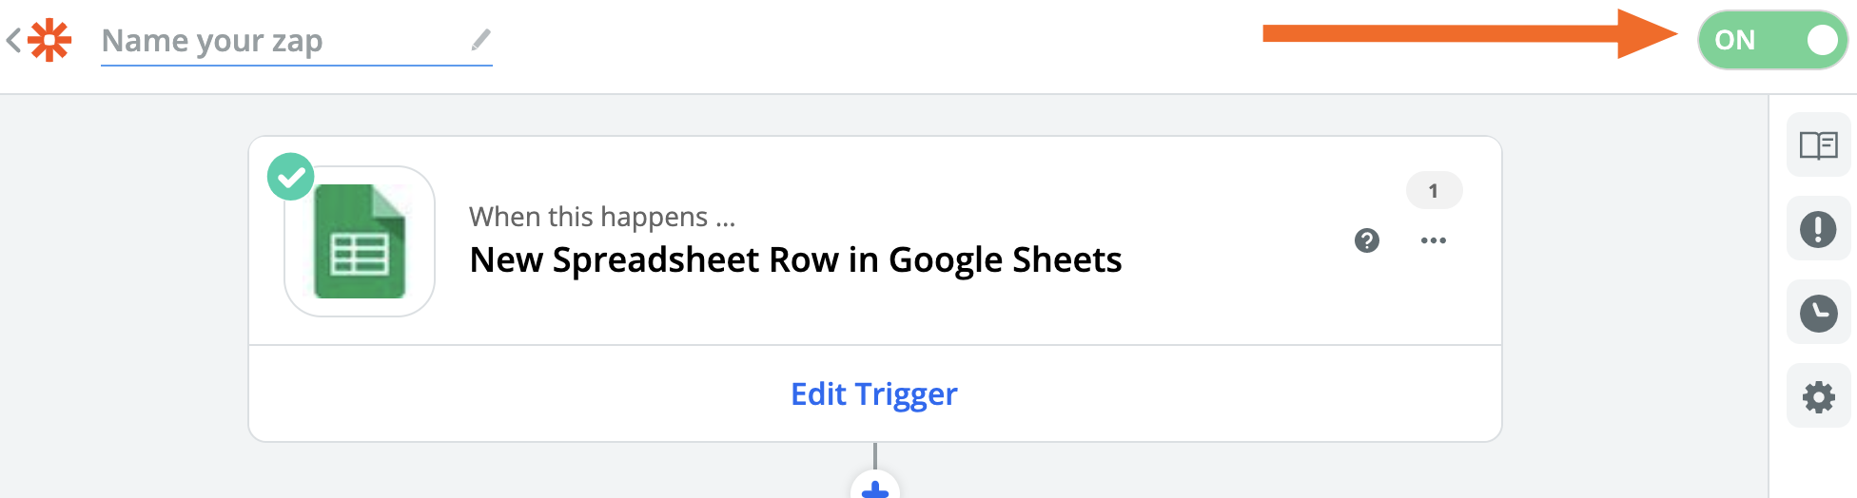Viewport: 1857px width, 498px height.
Task: Open the three-dot menu on the trigger step
Action: (x=1433, y=240)
